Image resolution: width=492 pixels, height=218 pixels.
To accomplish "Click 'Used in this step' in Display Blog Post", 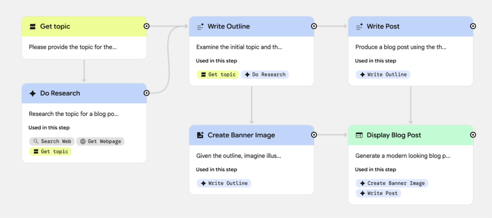I will tap(376, 170).
